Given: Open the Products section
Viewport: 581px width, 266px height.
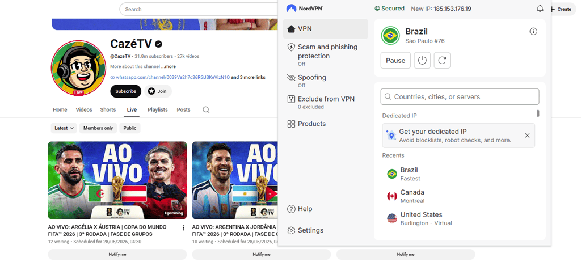Looking at the screenshot, I should (325, 124).
